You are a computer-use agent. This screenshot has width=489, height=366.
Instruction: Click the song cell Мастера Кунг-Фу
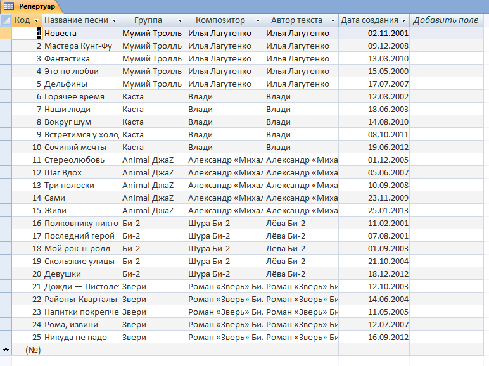[x=81, y=46]
